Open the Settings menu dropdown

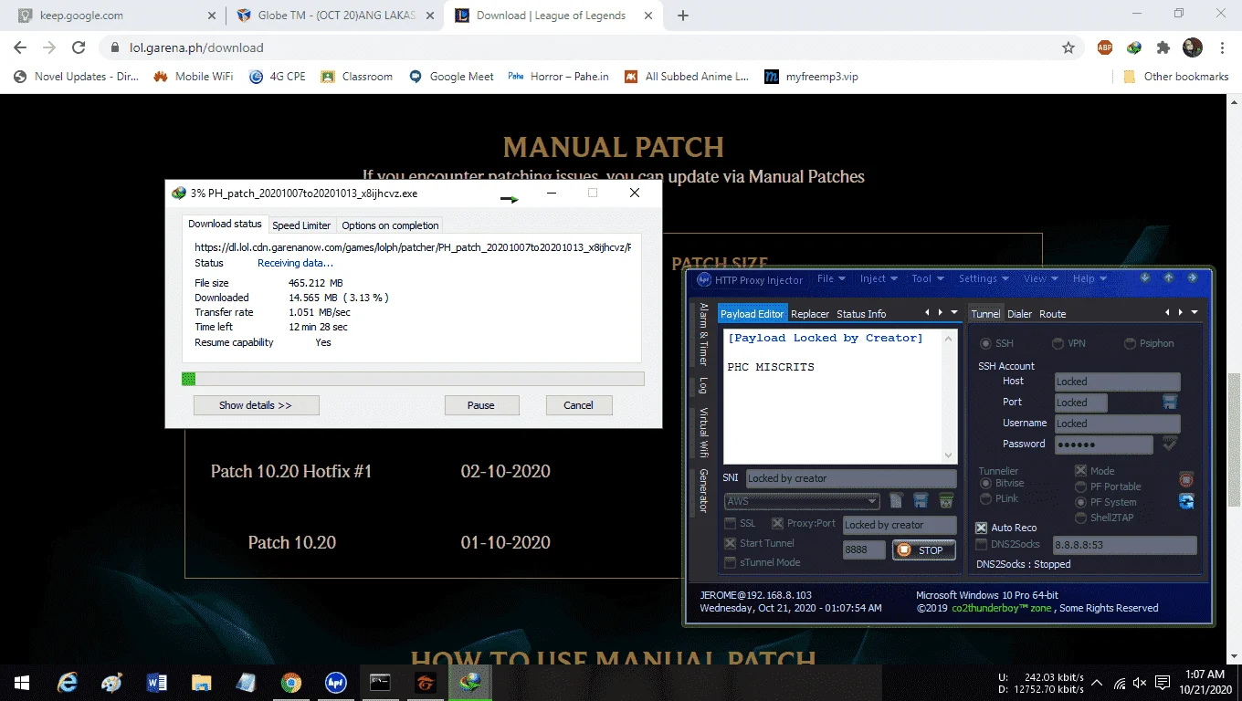983,278
